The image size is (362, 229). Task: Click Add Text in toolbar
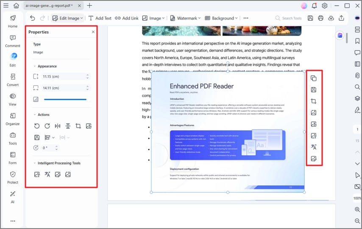click(100, 18)
